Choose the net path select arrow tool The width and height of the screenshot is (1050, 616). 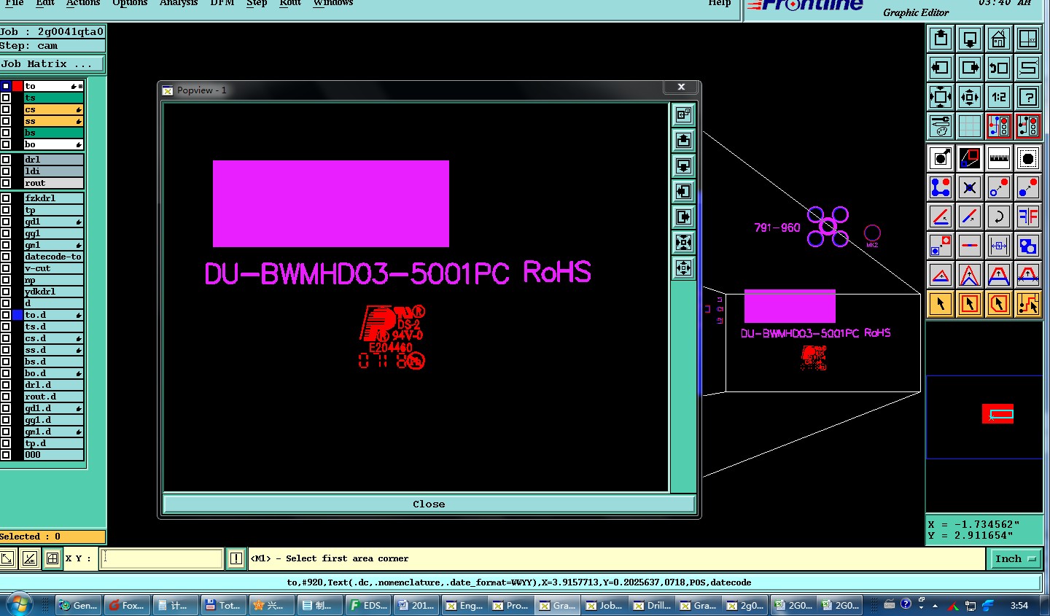point(1028,304)
